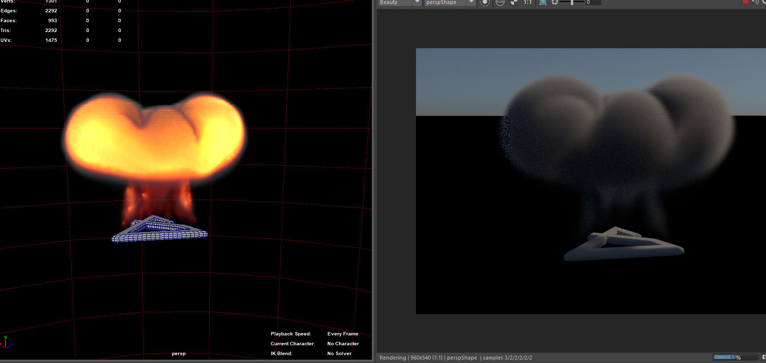Click the 'Every Frame' playback speed value
The height and width of the screenshot is (363, 766).
[343, 334]
